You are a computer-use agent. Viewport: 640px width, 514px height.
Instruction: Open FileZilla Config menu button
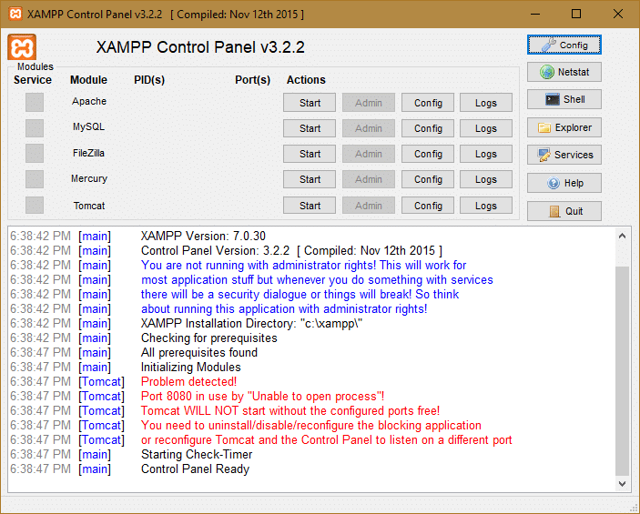click(428, 155)
